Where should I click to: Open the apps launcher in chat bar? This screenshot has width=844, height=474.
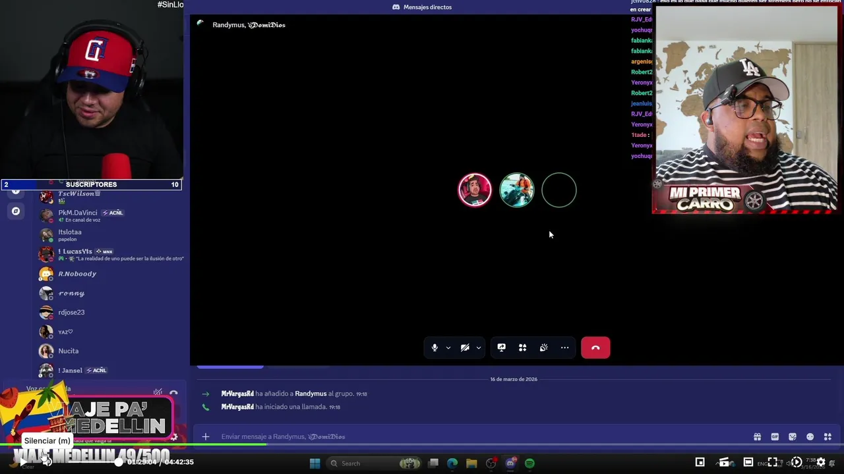(x=828, y=436)
